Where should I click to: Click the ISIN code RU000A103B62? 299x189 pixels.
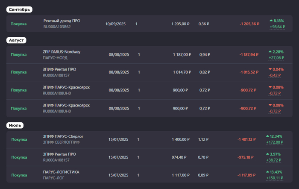pyautogui.click(x=57, y=27)
